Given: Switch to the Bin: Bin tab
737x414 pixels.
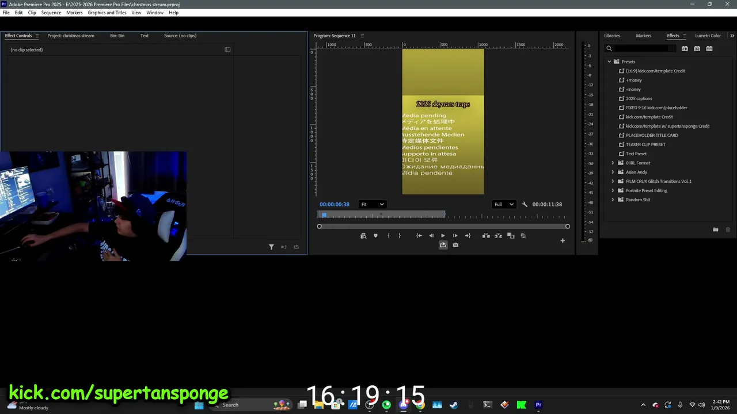Looking at the screenshot, I should (117, 36).
